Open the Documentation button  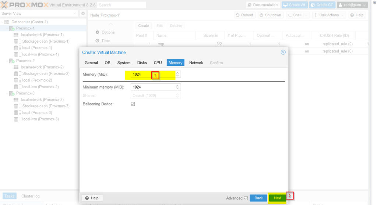(x=263, y=5)
